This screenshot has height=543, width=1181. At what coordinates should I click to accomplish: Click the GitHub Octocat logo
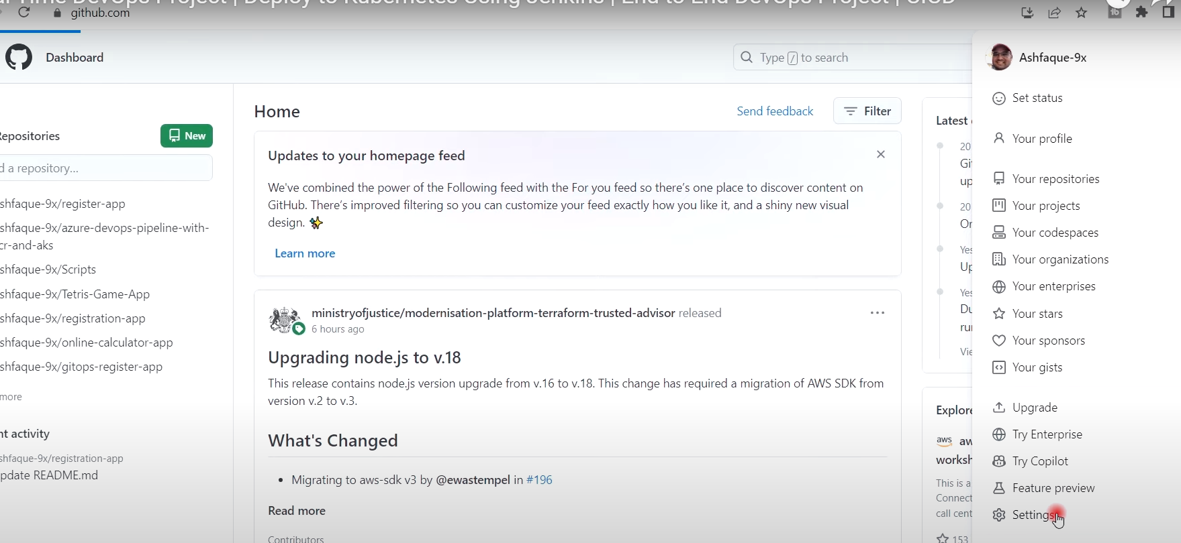(x=19, y=58)
